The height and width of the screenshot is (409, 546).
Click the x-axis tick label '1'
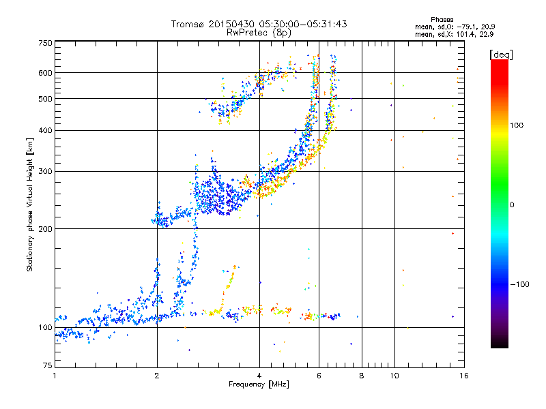[55, 376]
